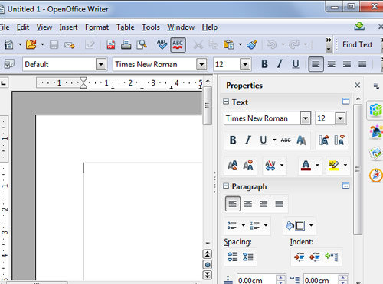The height and width of the screenshot is (284, 383).
Task: Click the Shadow text icon
Action: [301, 140]
